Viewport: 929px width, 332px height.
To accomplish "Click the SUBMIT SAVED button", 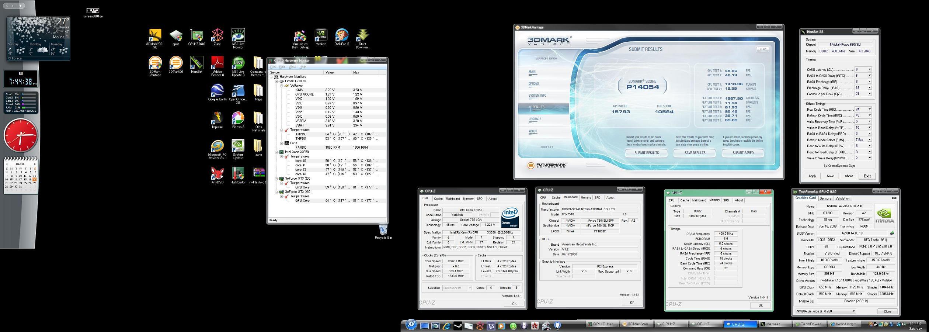I will [743, 153].
